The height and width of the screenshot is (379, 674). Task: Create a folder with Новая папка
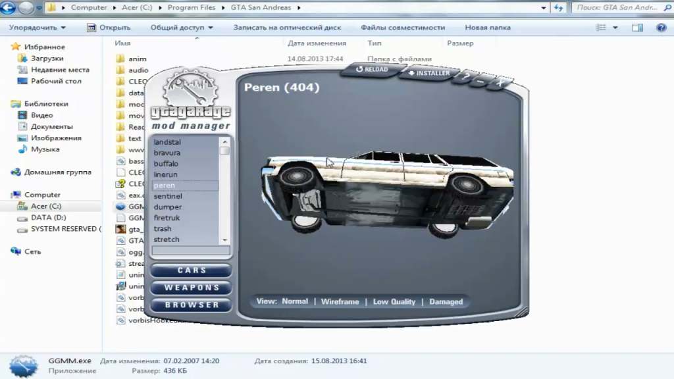pos(488,28)
